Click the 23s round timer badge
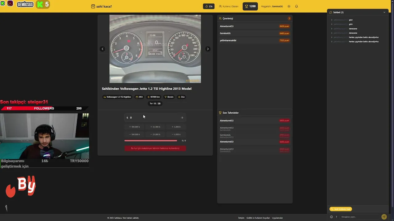The width and height of the screenshot is (394, 221). pyautogui.click(x=209, y=6)
